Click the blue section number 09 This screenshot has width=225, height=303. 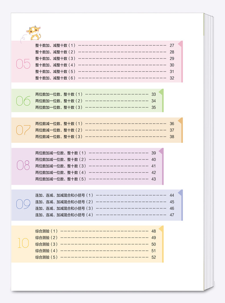(23, 204)
